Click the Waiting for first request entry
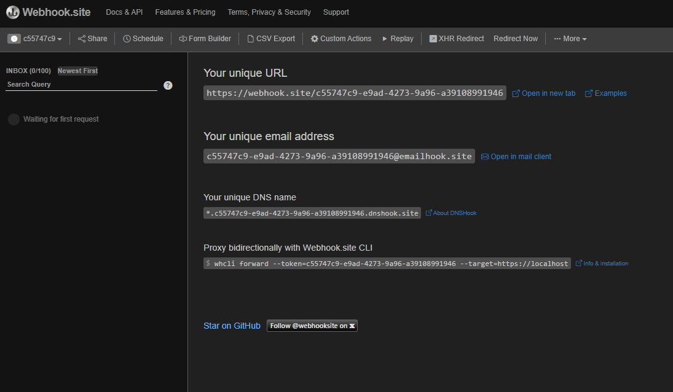 (53, 119)
